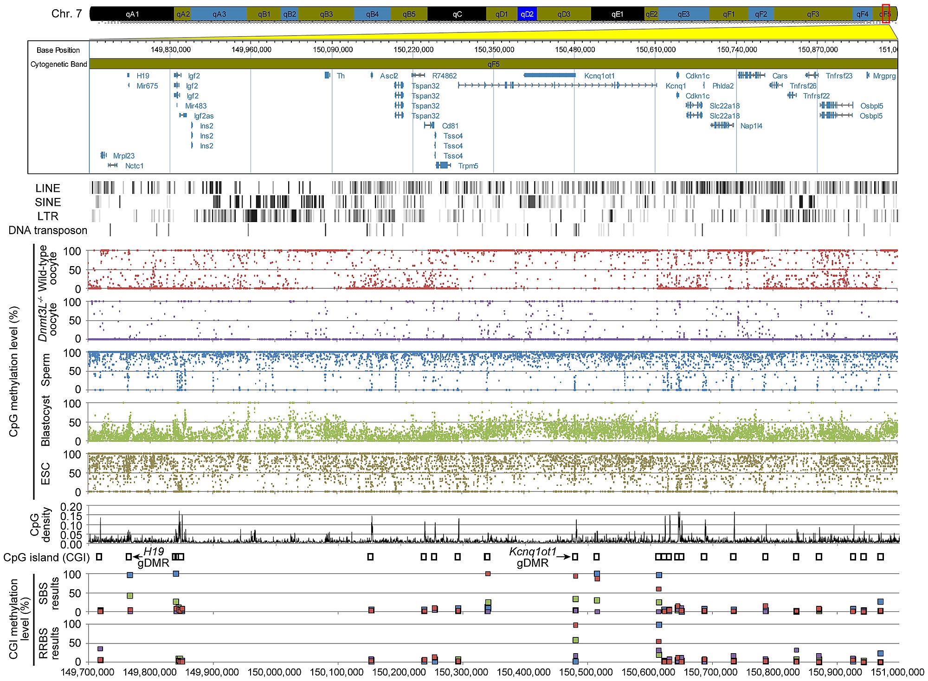
Task: Click the qB3 band on the ideogram
Action: (326, 14)
